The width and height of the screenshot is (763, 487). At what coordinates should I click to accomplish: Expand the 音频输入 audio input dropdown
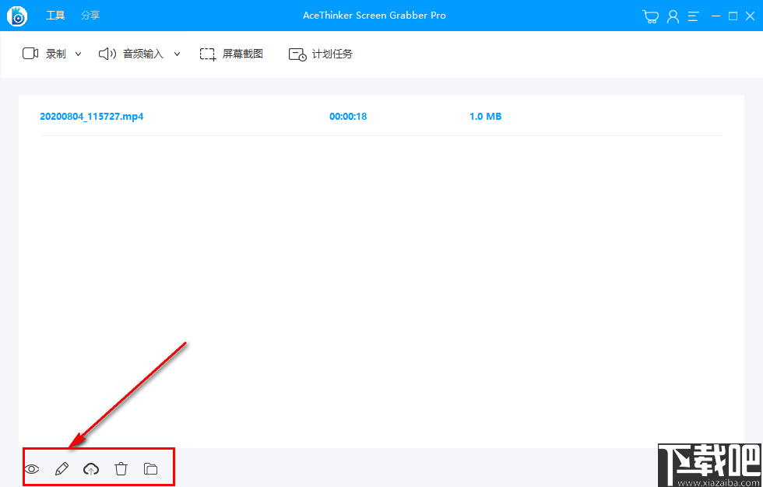[177, 54]
